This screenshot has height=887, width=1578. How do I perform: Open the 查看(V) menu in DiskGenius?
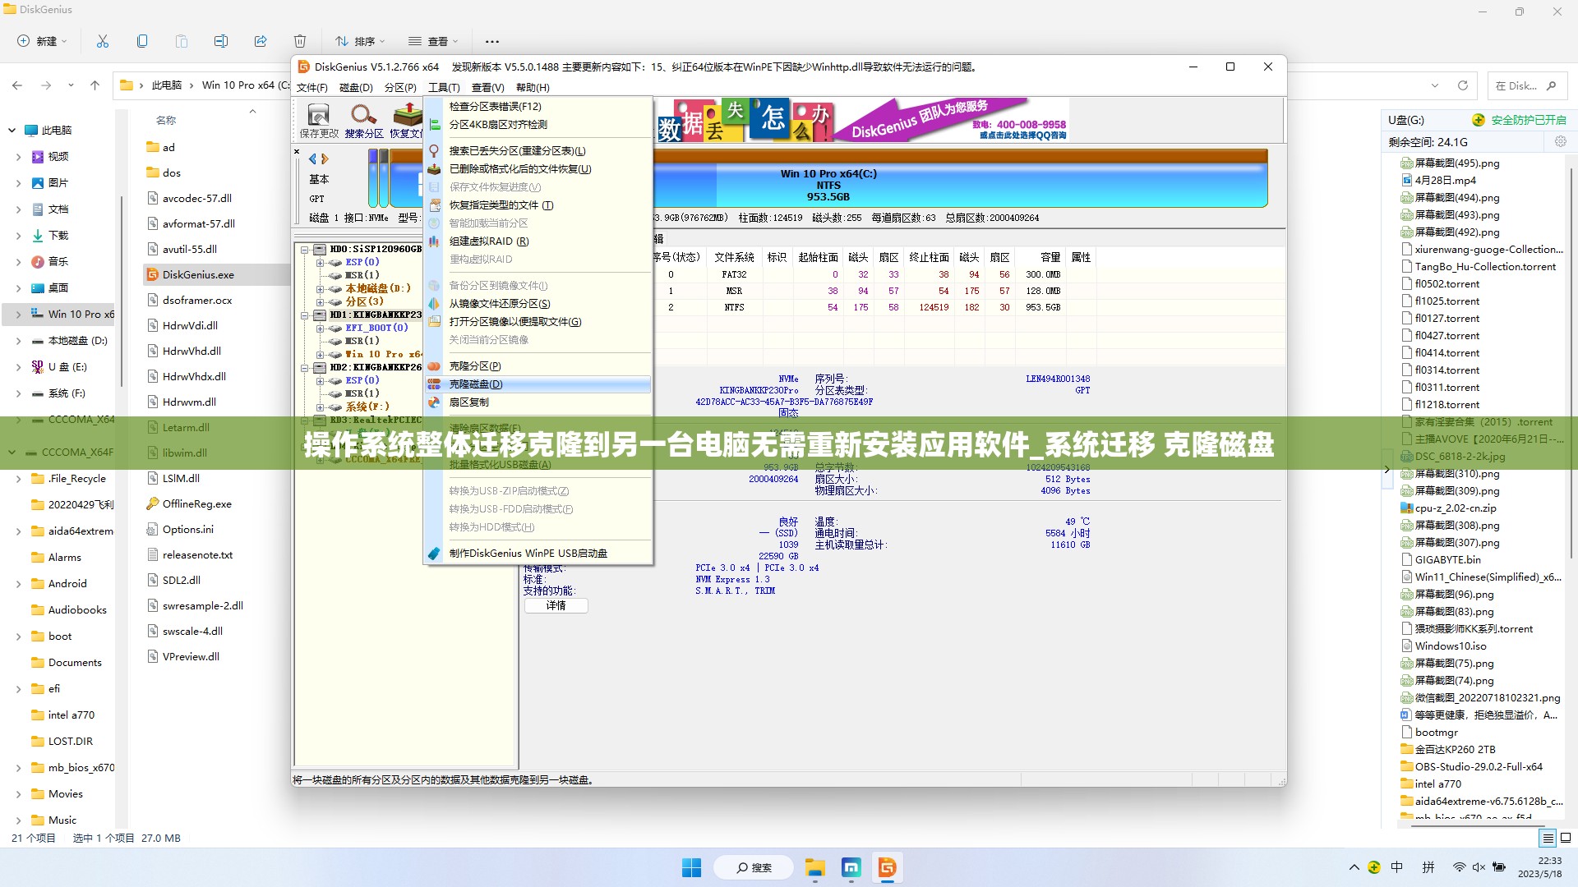487,88
